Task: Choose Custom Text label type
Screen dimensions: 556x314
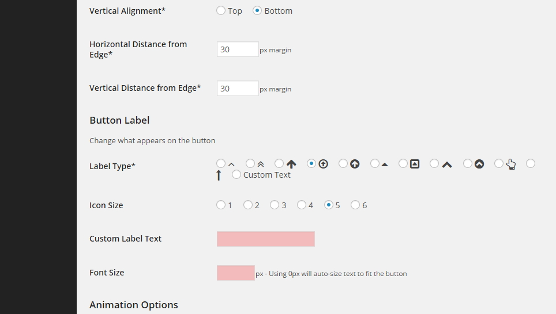Action: (x=236, y=174)
